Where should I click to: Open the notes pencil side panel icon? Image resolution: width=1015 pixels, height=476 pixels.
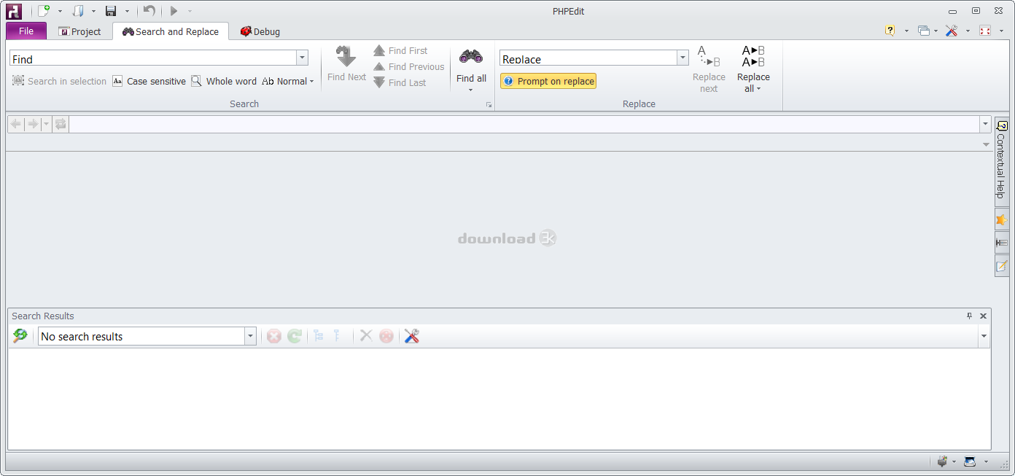coord(1002,266)
